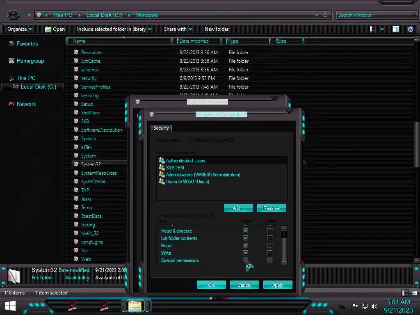Open the view options dropdown arrow

(382, 29)
